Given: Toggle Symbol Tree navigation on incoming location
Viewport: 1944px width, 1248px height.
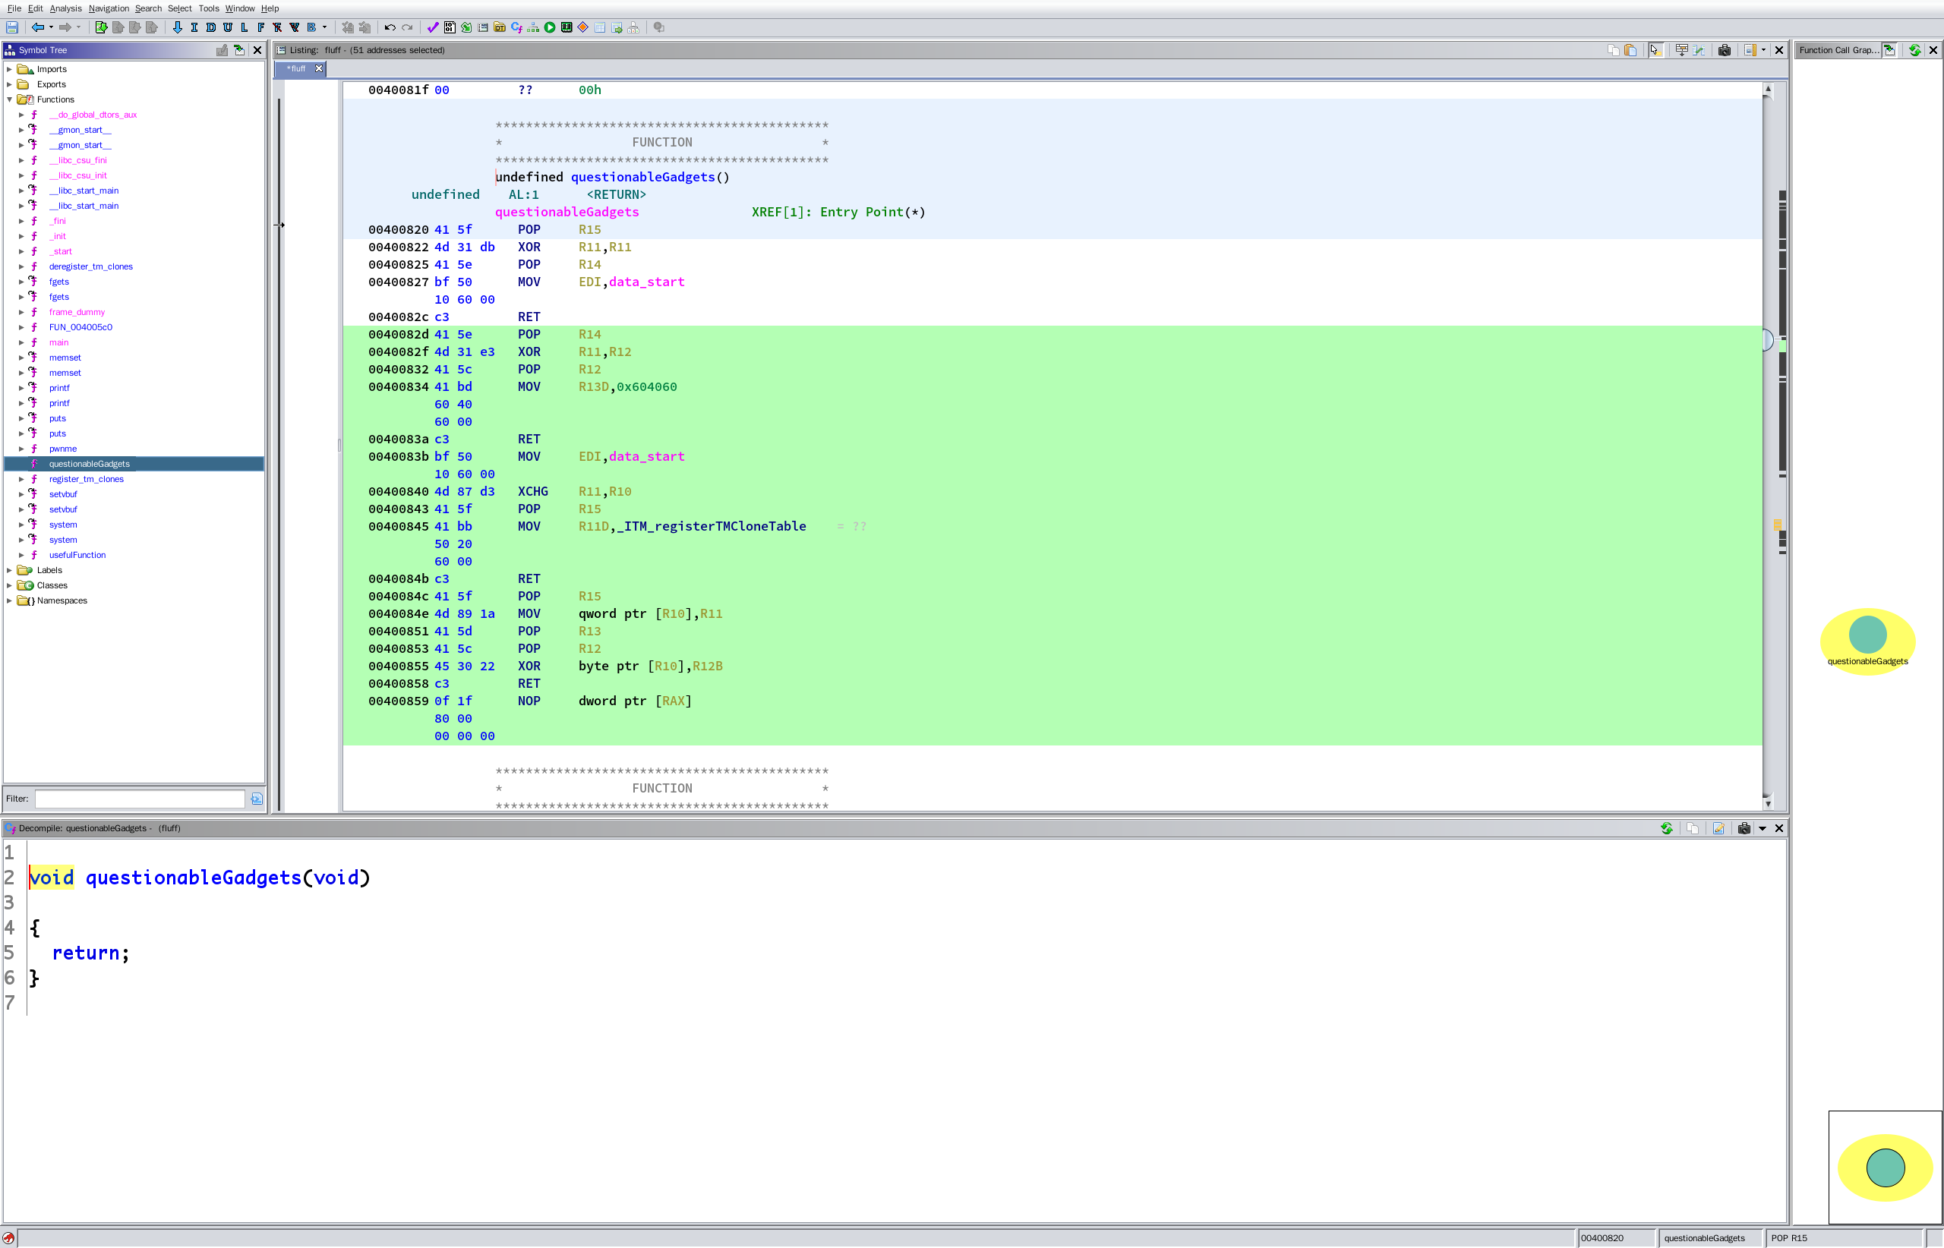Looking at the screenshot, I should (239, 50).
